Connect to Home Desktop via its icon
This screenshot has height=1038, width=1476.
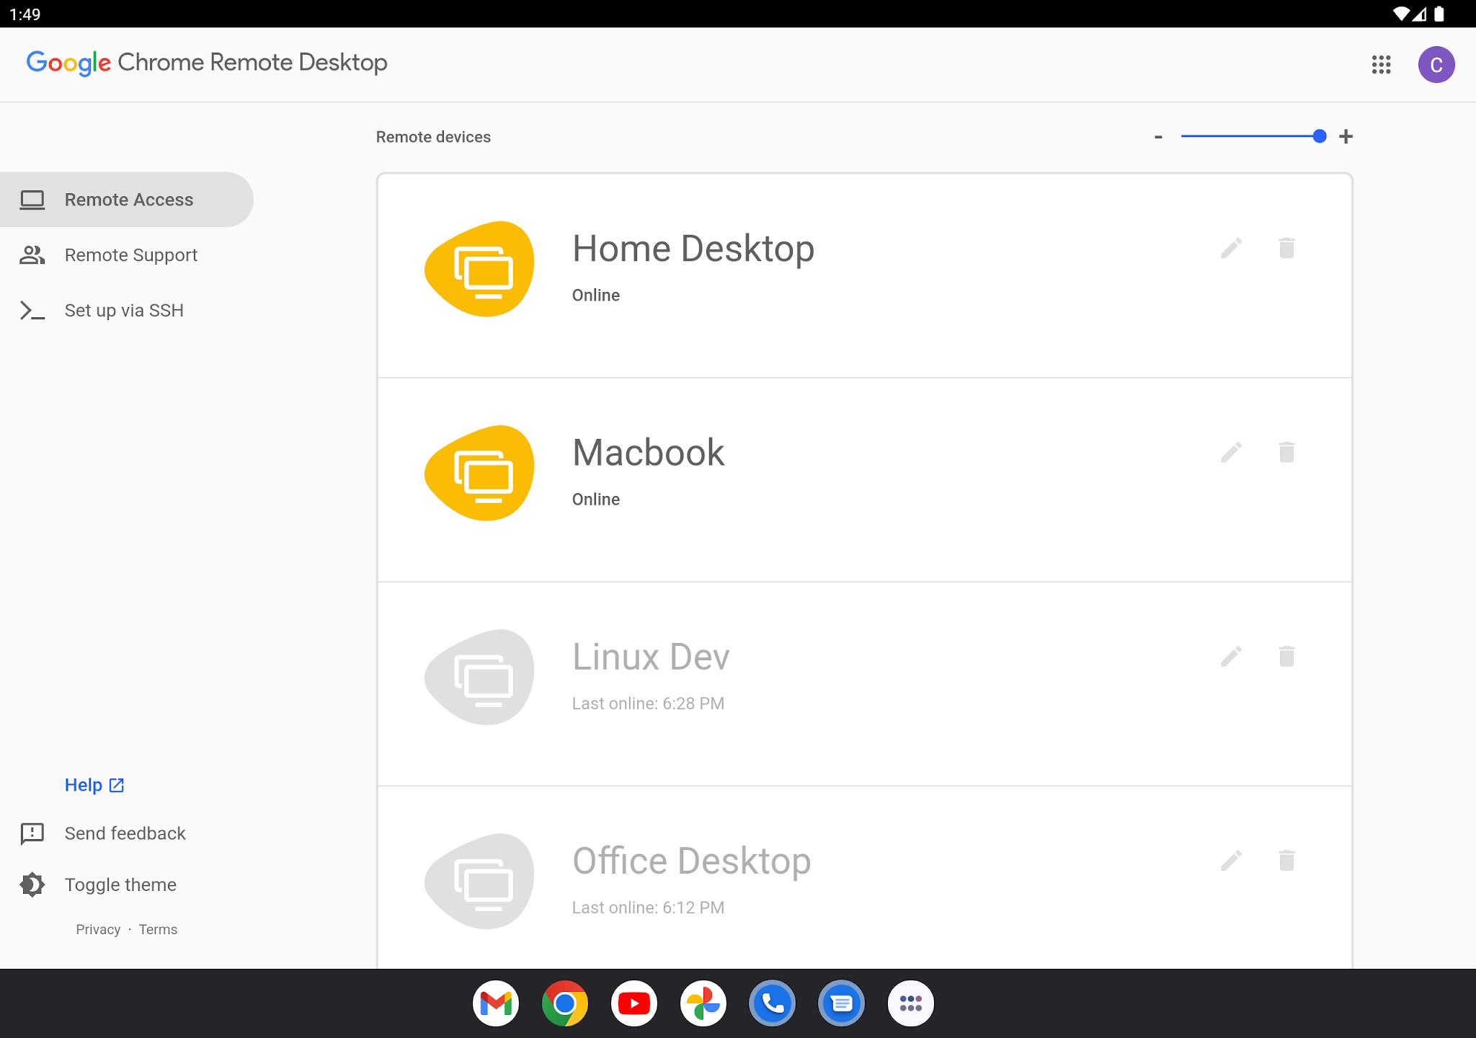[480, 269]
